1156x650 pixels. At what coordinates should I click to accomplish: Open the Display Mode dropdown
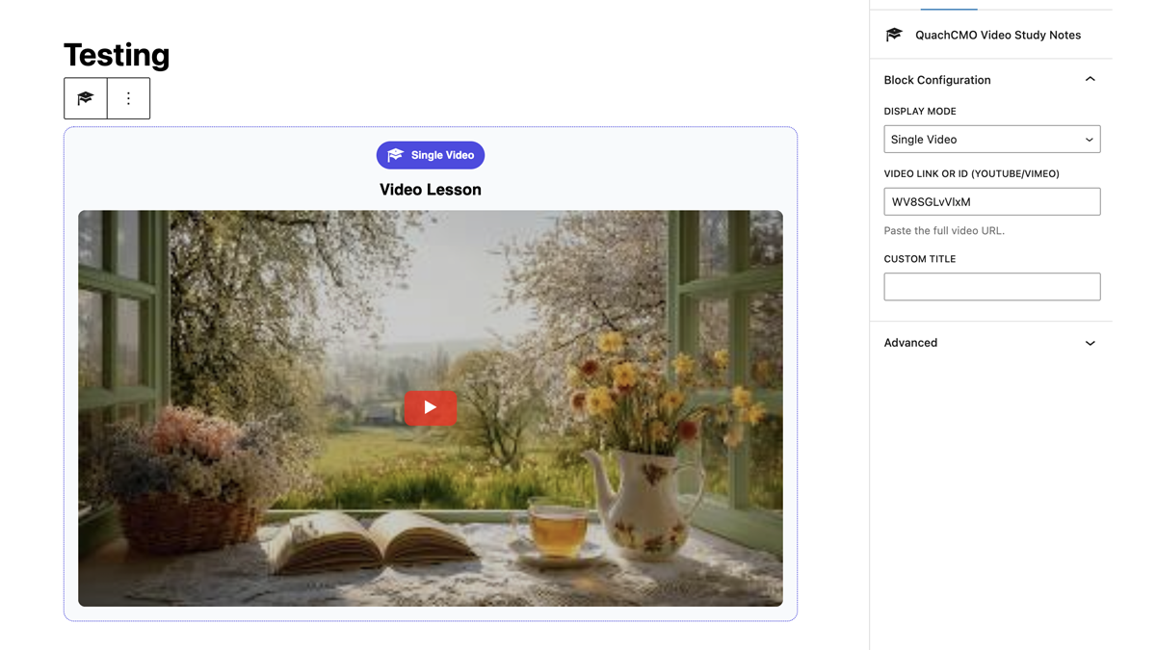(991, 139)
